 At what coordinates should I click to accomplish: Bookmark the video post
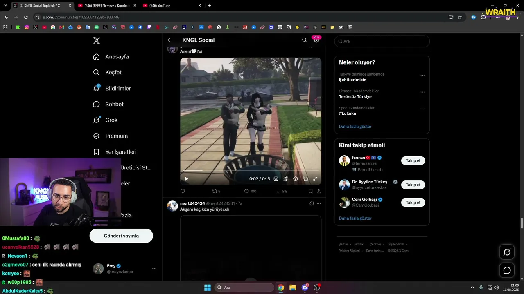click(x=311, y=191)
